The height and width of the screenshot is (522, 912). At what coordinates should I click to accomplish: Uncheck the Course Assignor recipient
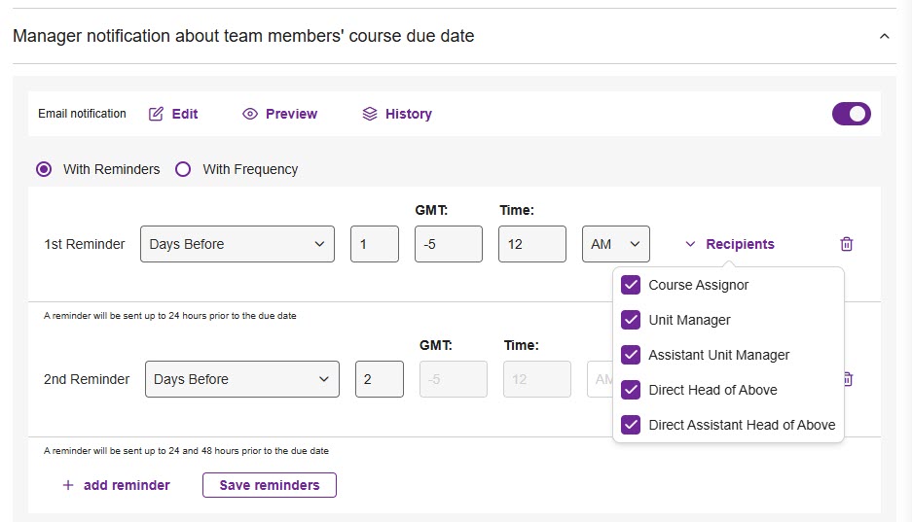coord(631,285)
